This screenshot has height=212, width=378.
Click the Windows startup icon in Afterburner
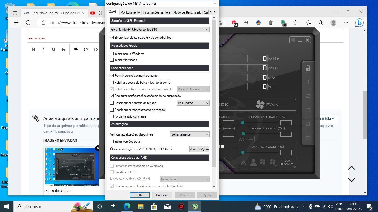[x=293, y=40]
